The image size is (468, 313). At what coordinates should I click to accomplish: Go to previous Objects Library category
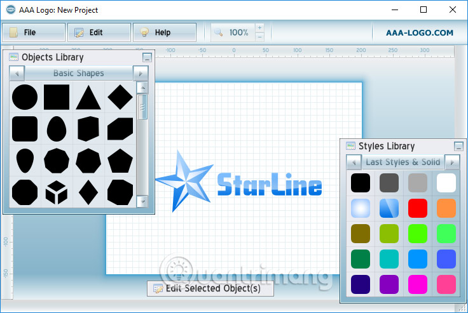pos(17,74)
